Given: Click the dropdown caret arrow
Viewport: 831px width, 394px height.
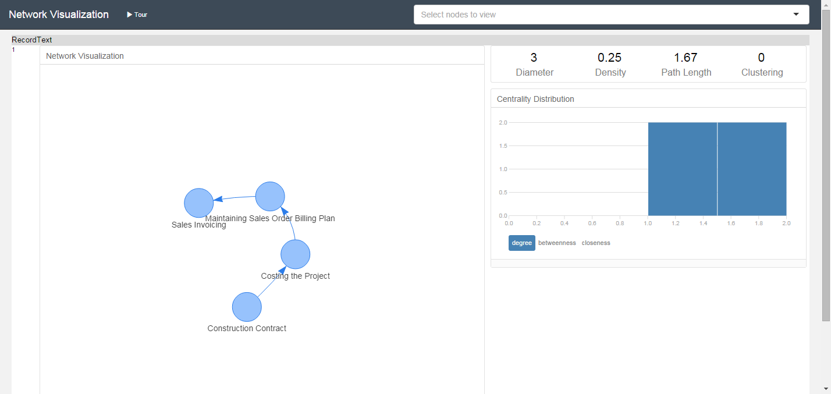Looking at the screenshot, I should (x=796, y=14).
